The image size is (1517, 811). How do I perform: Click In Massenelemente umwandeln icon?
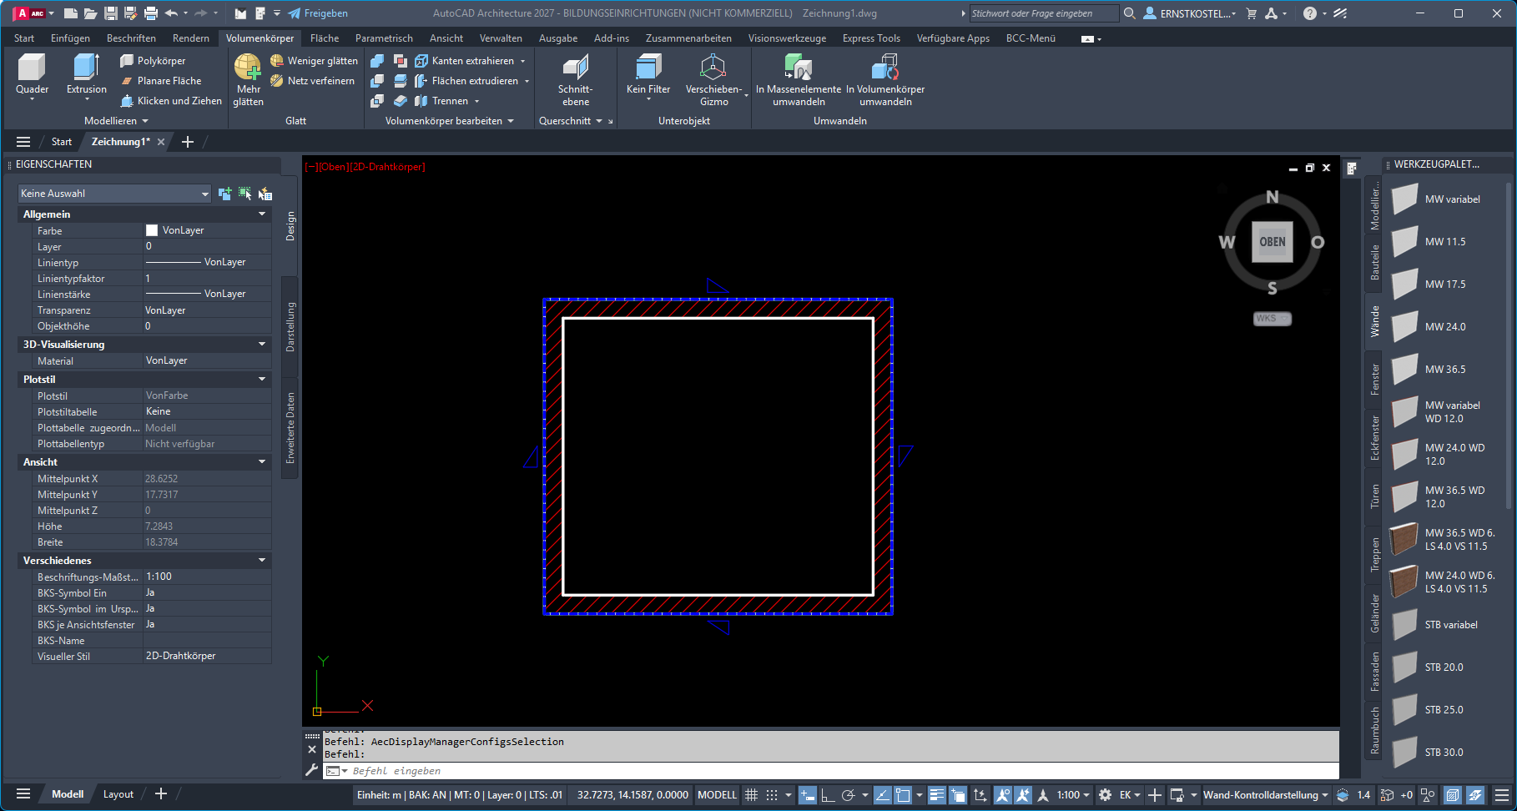tap(799, 67)
